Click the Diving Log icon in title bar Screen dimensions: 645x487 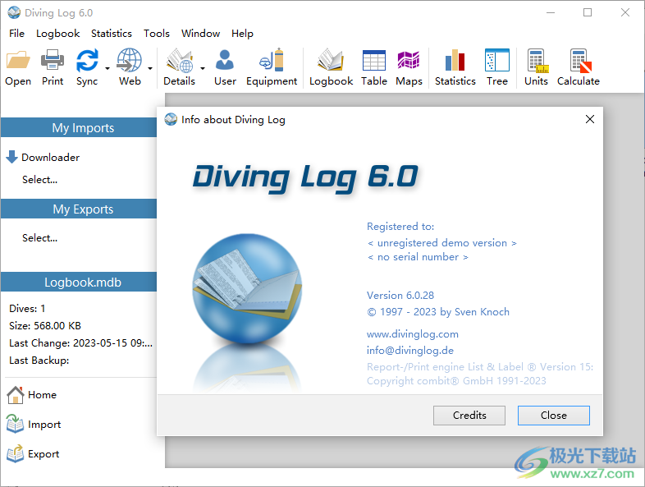pyautogui.click(x=14, y=13)
